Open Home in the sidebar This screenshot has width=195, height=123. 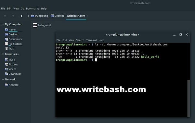point(12,30)
